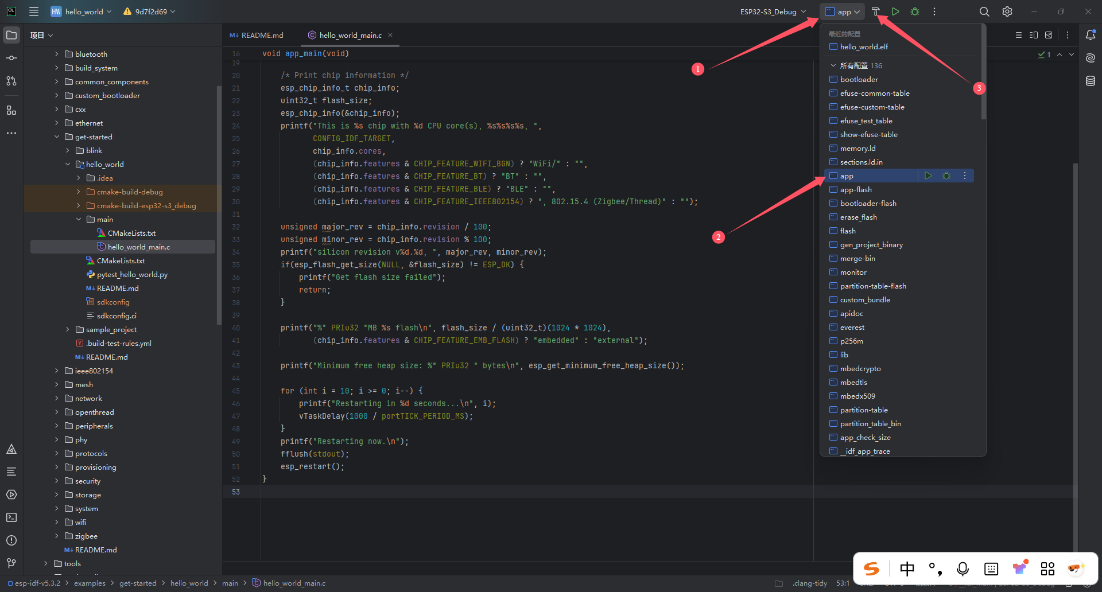Open Git version control tool window icon

click(11, 563)
